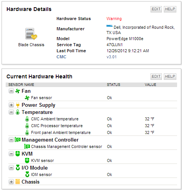
Task: Click the CMC Ambient temperature thermometer icon
Action: 27,119
